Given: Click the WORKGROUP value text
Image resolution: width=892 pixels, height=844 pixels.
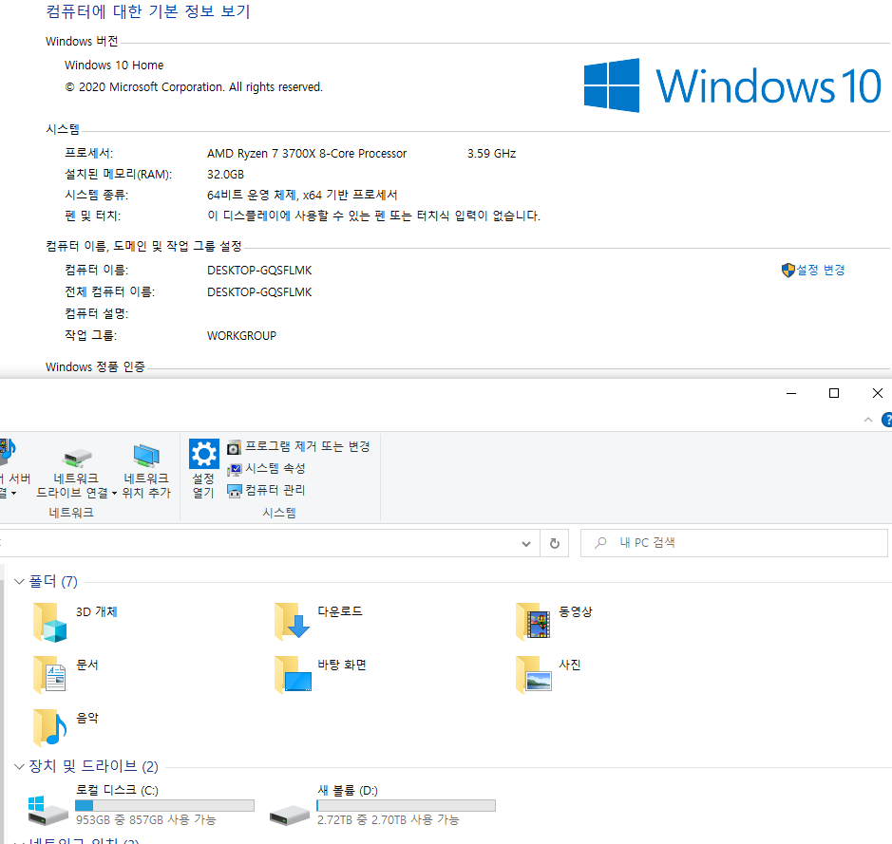Looking at the screenshot, I should pos(242,336).
